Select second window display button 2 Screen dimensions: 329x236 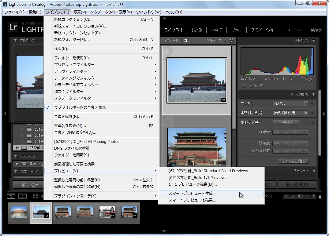22,196
